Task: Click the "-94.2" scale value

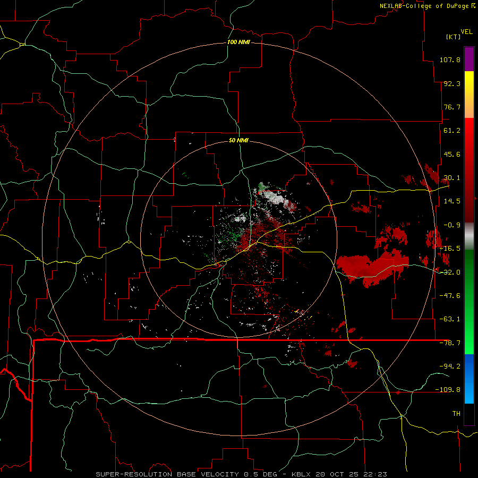Action: pyautogui.click(x=450, y=366)
